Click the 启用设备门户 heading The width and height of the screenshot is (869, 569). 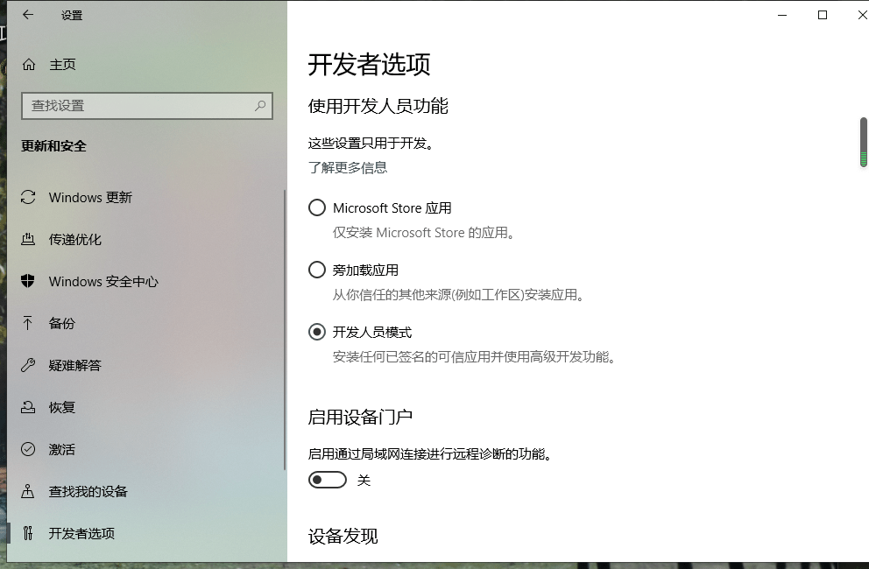click(360, 417)
